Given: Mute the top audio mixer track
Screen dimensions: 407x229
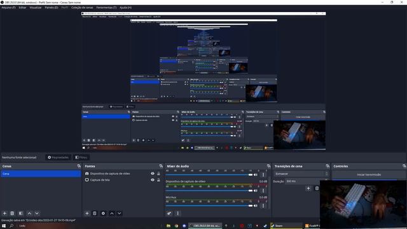Looking at the screenshot, I should point(256,175).
